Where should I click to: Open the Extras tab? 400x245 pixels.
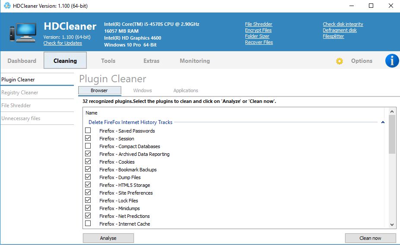(x=151, y=61)
